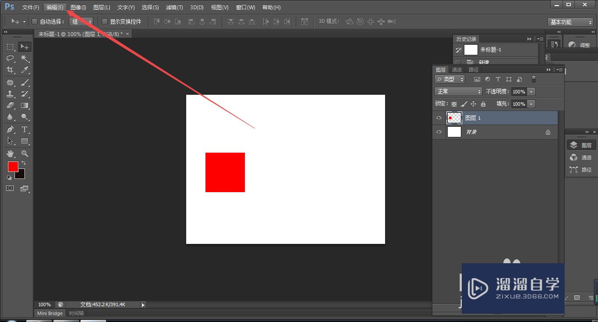Select the Brush tool

coord(25,82)
